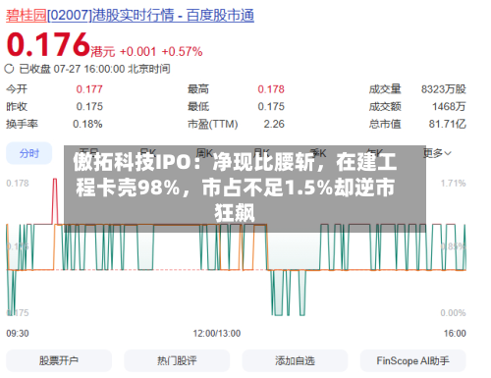The width and height of the screenshot is (491, 378).
Task: Click the 市盈(TTM) value 2.26
Action: tap(274, 124)
